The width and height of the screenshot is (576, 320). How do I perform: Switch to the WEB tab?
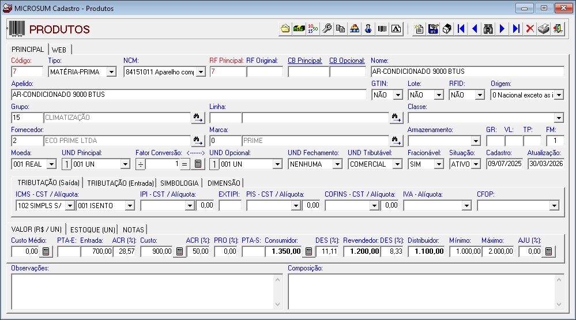point(59,50)
